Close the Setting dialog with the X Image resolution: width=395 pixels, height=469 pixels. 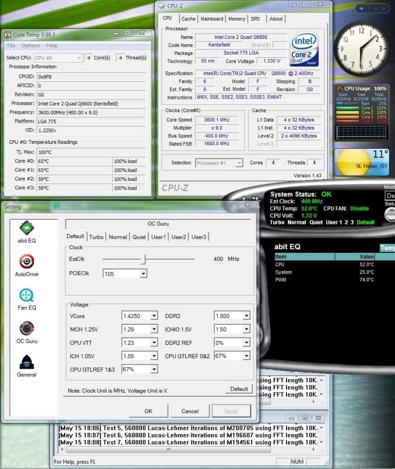pos(247,205)
